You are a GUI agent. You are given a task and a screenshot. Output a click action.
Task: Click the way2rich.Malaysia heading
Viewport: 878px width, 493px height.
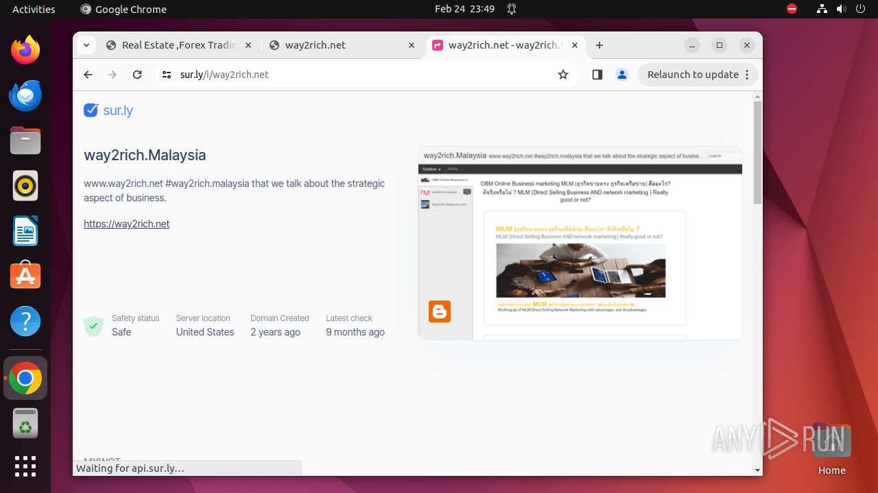click(145, 155)
